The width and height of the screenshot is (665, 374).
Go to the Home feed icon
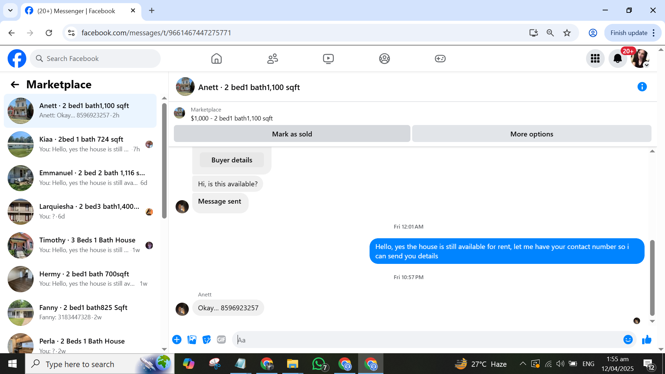(x=216, y=59)
